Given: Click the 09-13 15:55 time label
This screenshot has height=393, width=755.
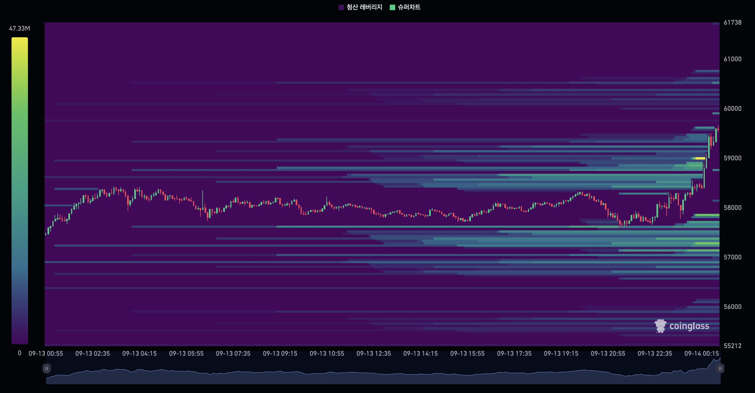Looking at the screenshot, I should 468,354.
